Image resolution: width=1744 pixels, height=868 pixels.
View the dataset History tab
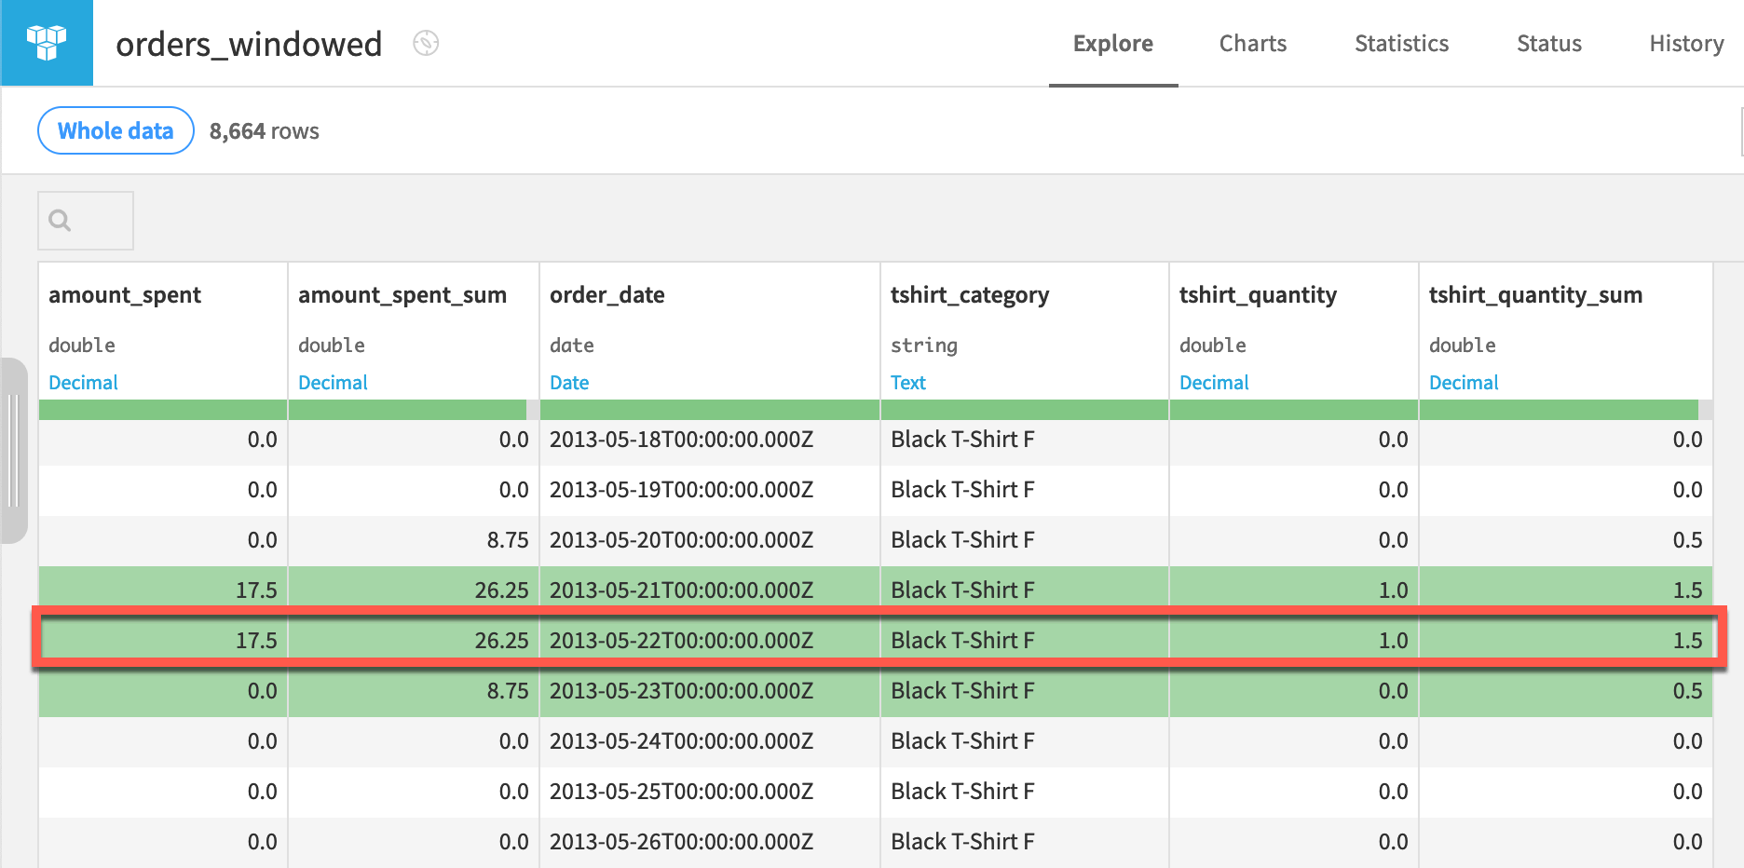[1685, 43]
